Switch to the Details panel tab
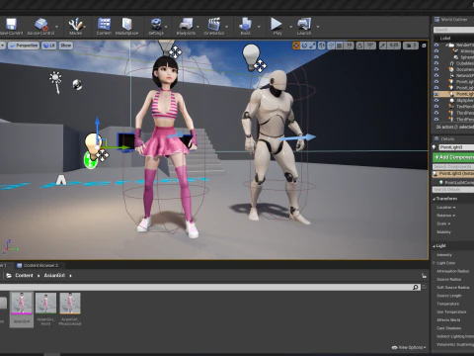 pyautogui.click(x=444, y=139)
